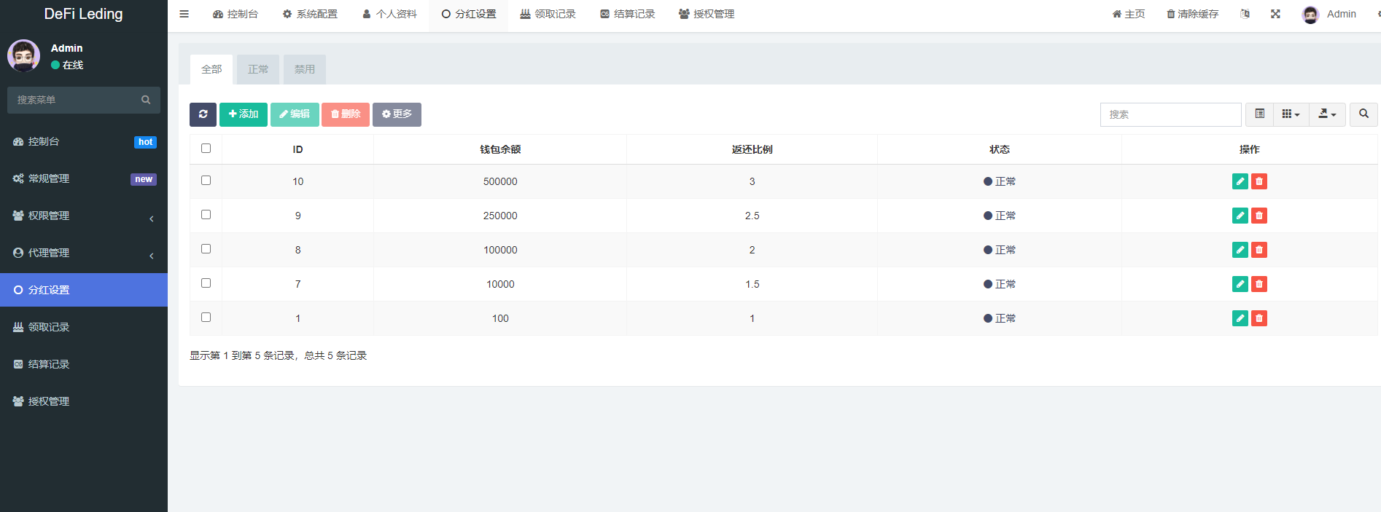
Task: Click the table search magnifier button
Action: click(1364, 114)
